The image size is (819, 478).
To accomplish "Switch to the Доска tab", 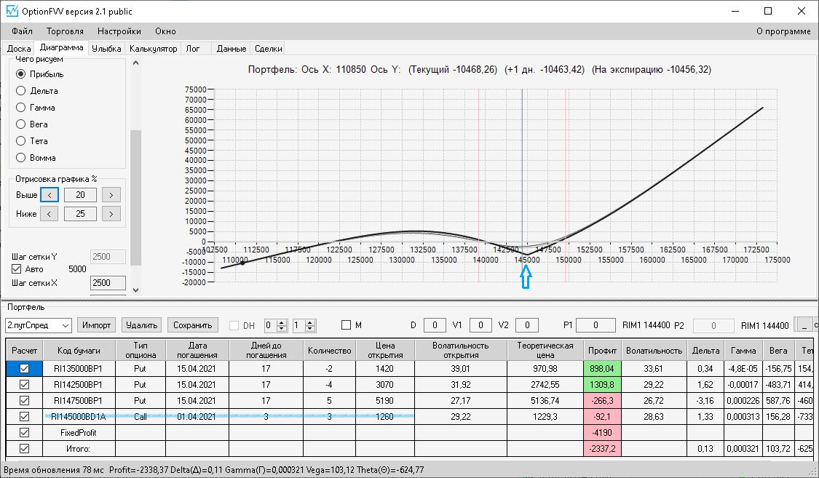I will click(x=19, y=49).
